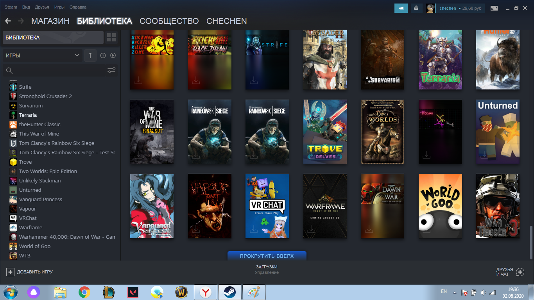Open the Игры menu
Screen dimensions: 534x300
[x=59, y=7]
